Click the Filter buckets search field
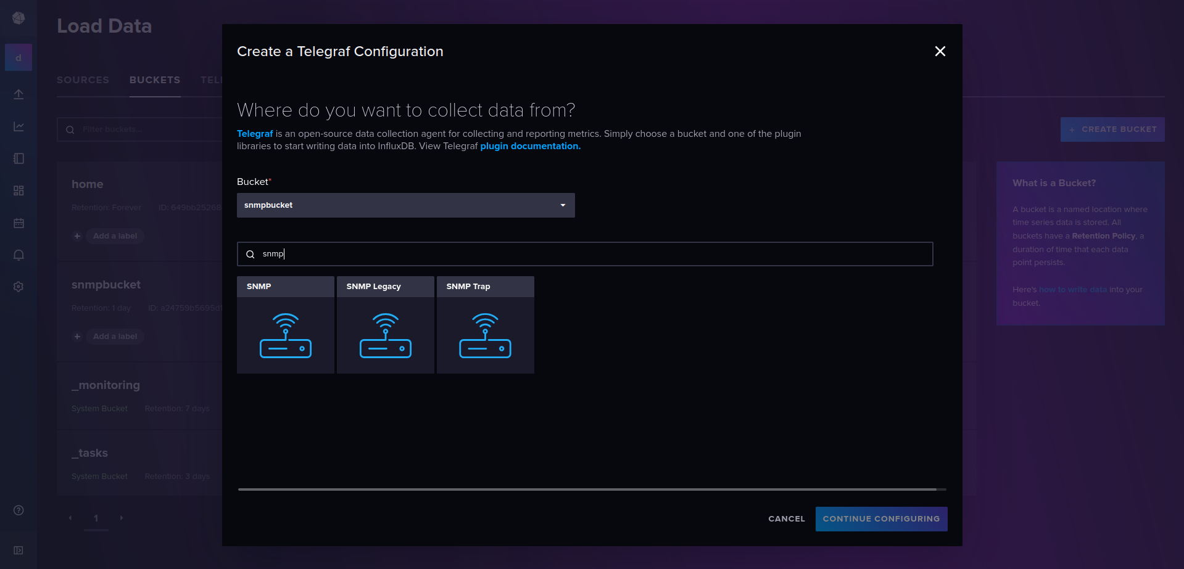This screenshot has width=1184, height=569. [140, 129]
